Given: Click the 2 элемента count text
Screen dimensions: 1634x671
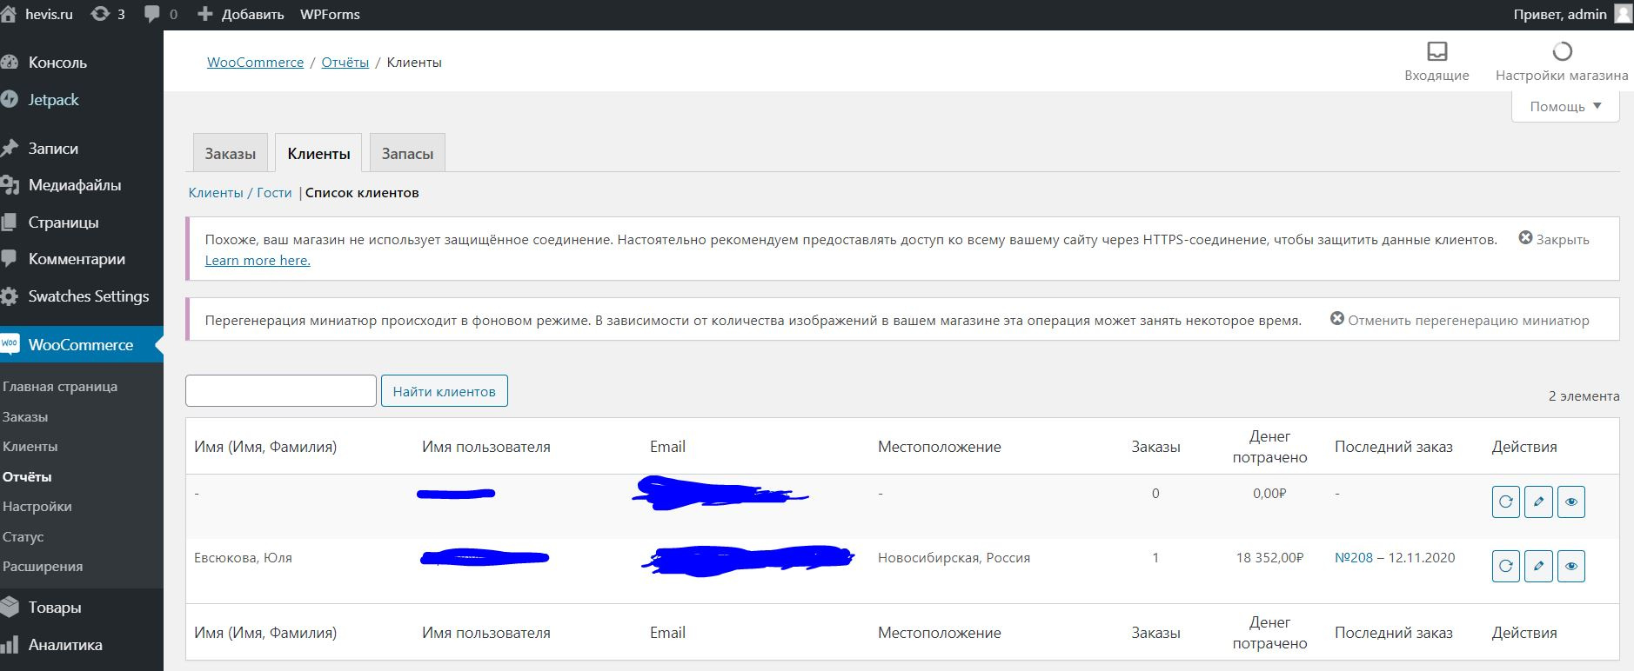Looking at the screenshot, I should 1584,396.
